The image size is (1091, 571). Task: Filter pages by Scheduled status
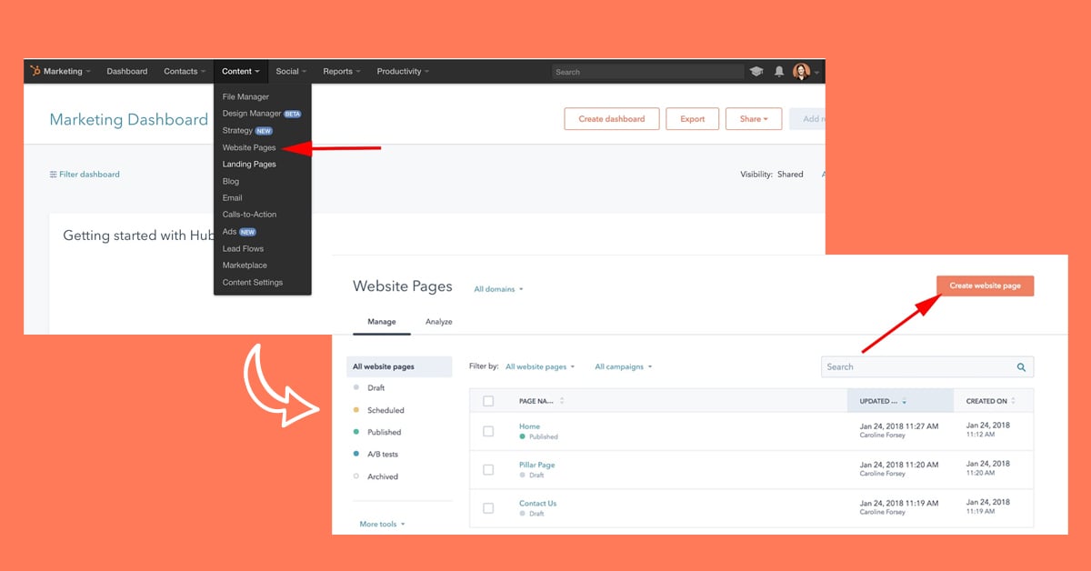[385, 410]
